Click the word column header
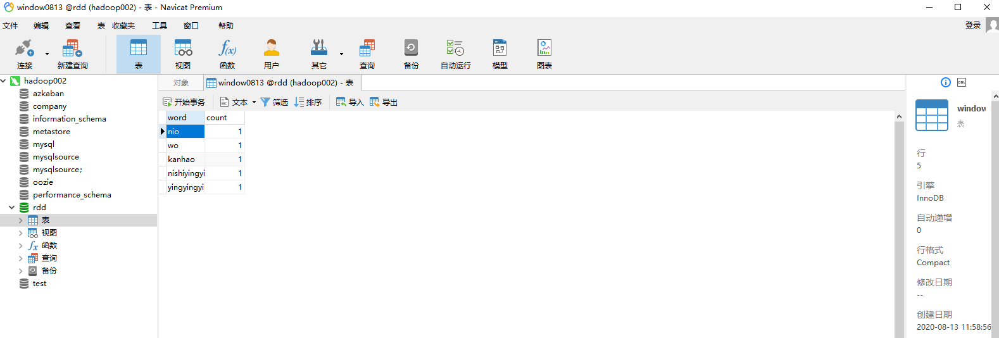 (x=185, y=118)
